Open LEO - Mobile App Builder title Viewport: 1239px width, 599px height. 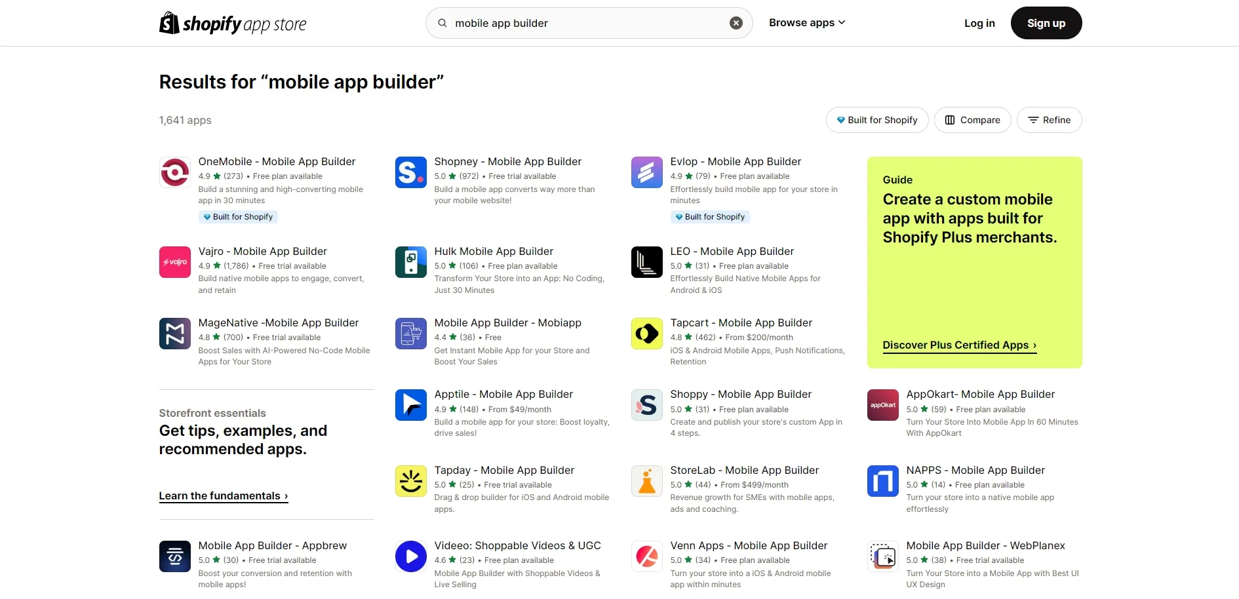732,252
